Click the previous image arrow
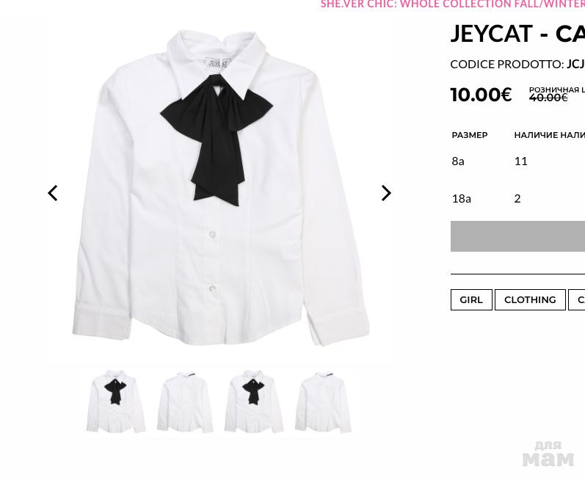Image resolution: width=585 pixels, height=477 pixels. 53,193
